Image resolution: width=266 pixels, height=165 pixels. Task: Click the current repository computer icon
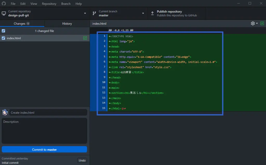pos(4,13)
